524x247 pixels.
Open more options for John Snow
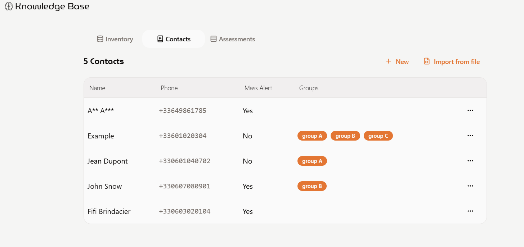[470, 186]
